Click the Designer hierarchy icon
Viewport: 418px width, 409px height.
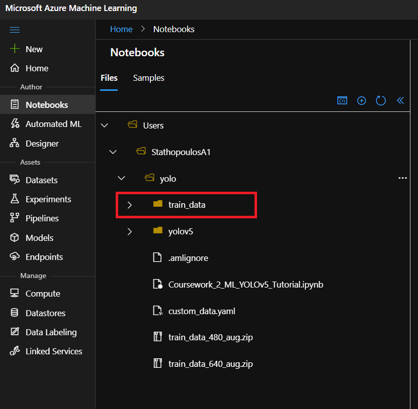click(15, 143)
